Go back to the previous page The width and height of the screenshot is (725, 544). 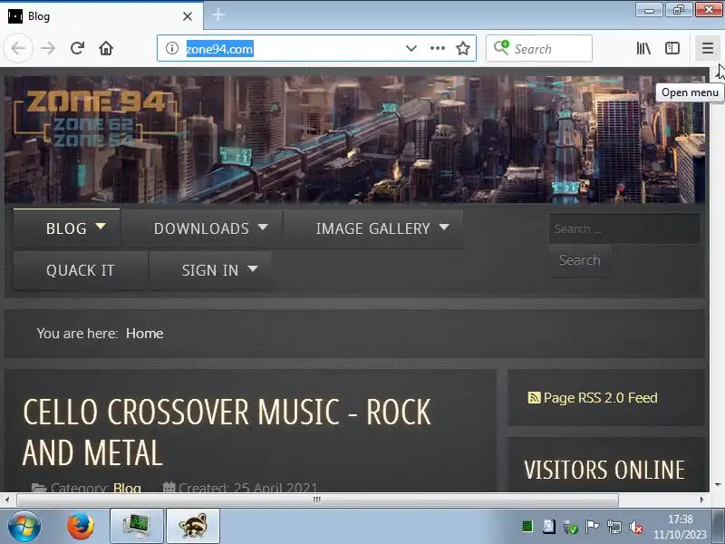click(x=18, y=48)
